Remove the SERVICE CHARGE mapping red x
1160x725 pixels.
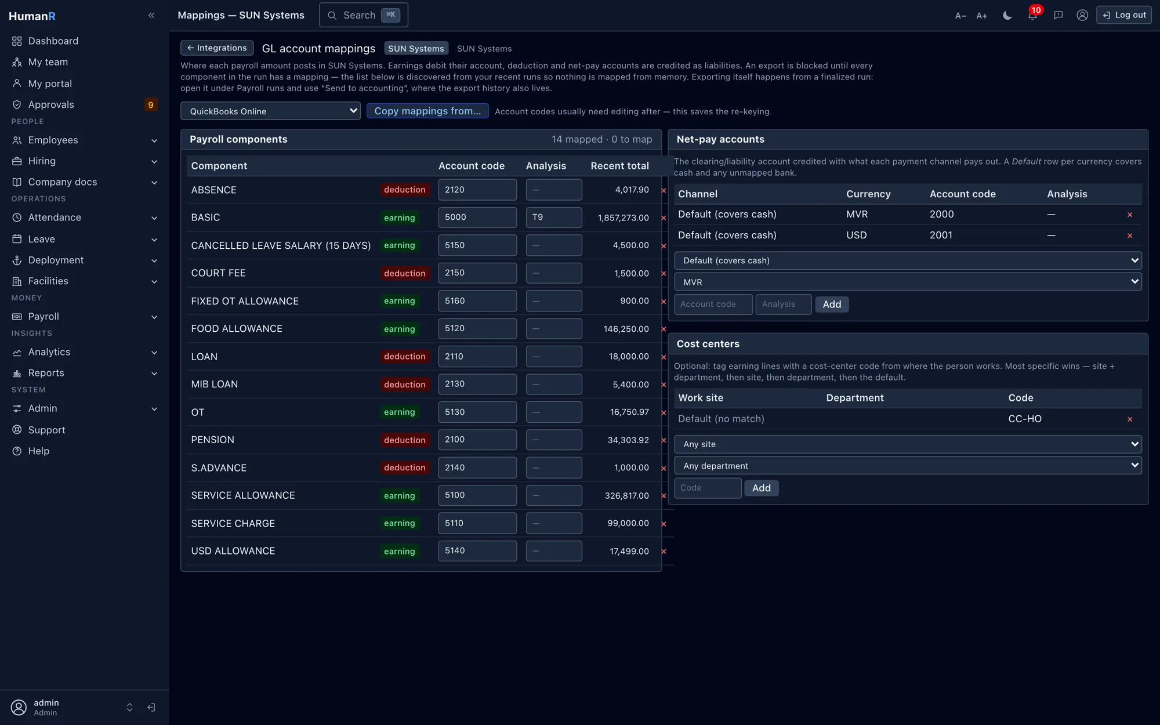point(664,524)
